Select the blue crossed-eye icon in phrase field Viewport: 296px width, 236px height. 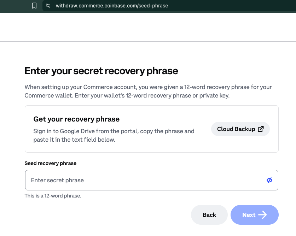point(269,180)
